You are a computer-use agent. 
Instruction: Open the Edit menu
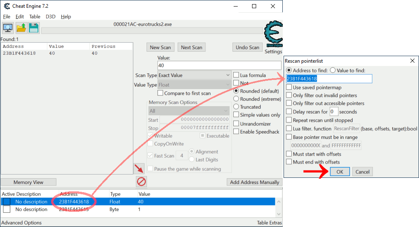[20, 17]
